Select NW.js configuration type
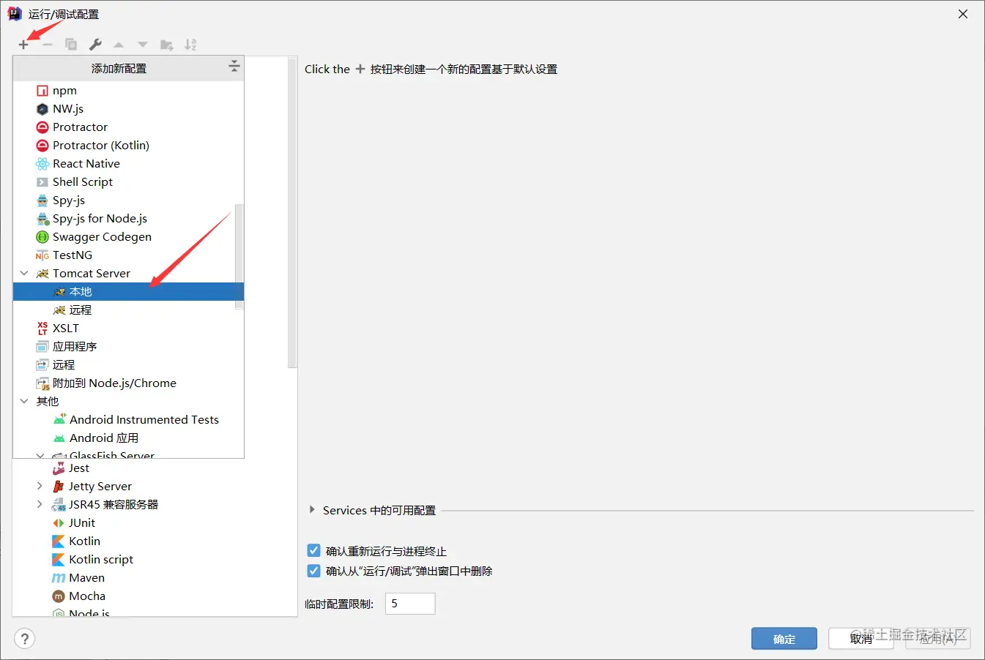The width and height of the screenshot is (985, 660). point(128,109)
